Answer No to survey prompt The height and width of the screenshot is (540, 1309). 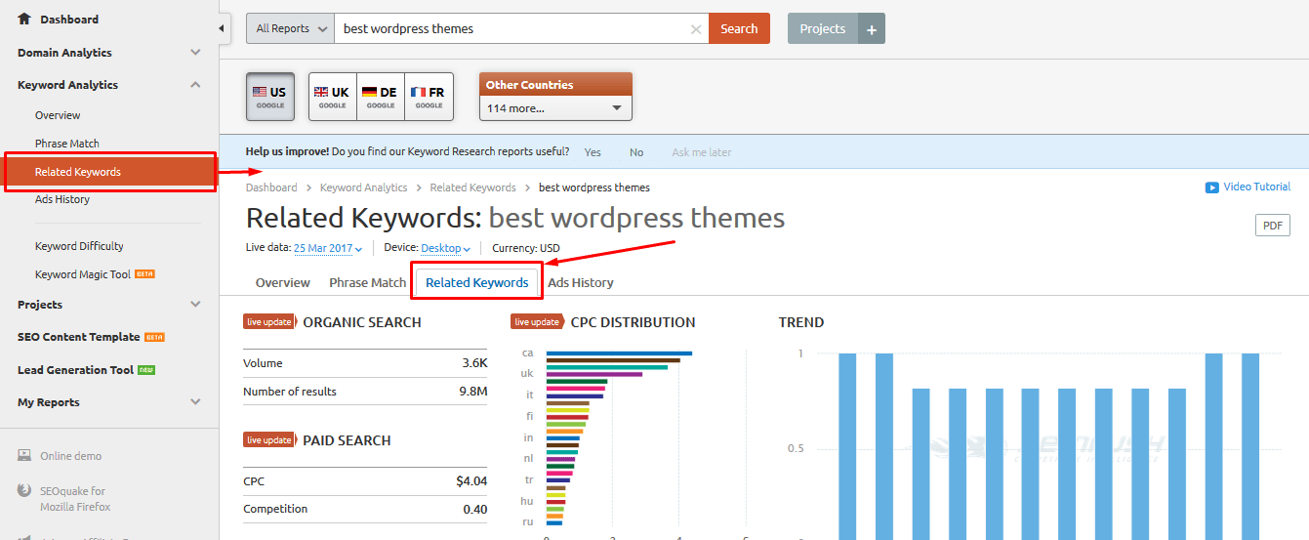tap(636, 152)
